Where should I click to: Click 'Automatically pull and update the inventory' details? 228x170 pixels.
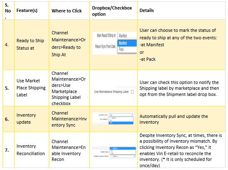click(x=174, y=119)
